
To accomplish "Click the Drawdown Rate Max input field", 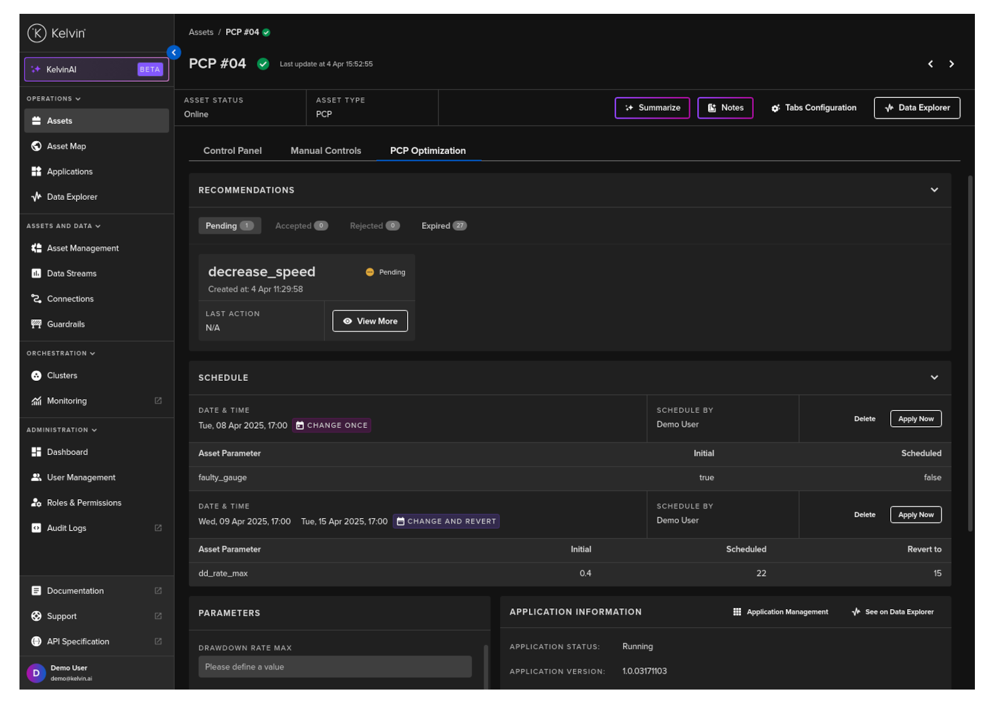I will tap(335, 667).
